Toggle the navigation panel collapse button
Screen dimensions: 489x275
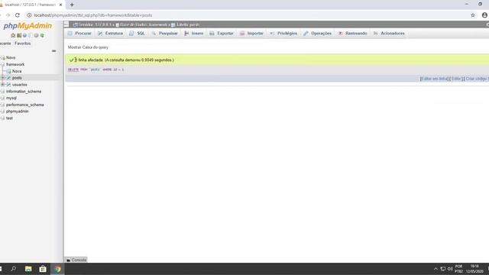coord(66,24)
